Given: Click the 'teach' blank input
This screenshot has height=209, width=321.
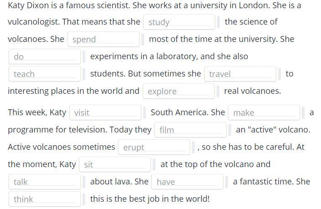Looking at the screenshot, I should pos(45,74).
